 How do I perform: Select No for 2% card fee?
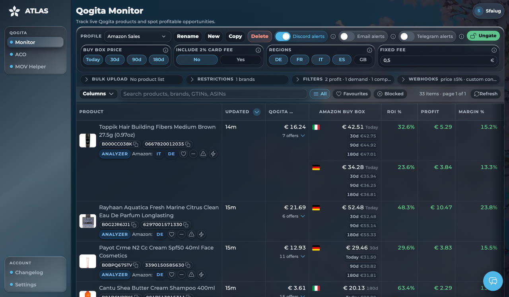pyautogui.click(x=197, y=60)
